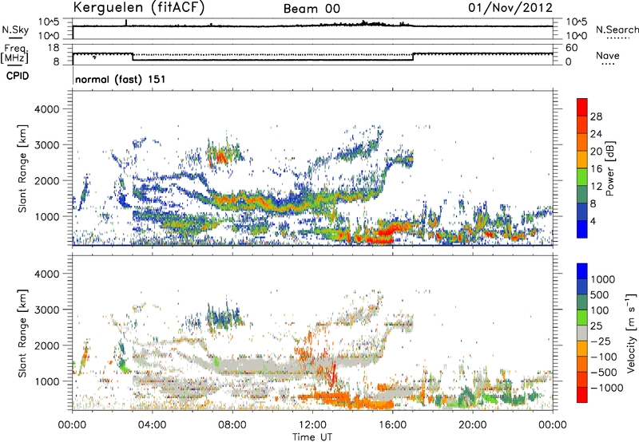
Task: Click the red top segment of power colorbar
Action: [x=582, y=107]
